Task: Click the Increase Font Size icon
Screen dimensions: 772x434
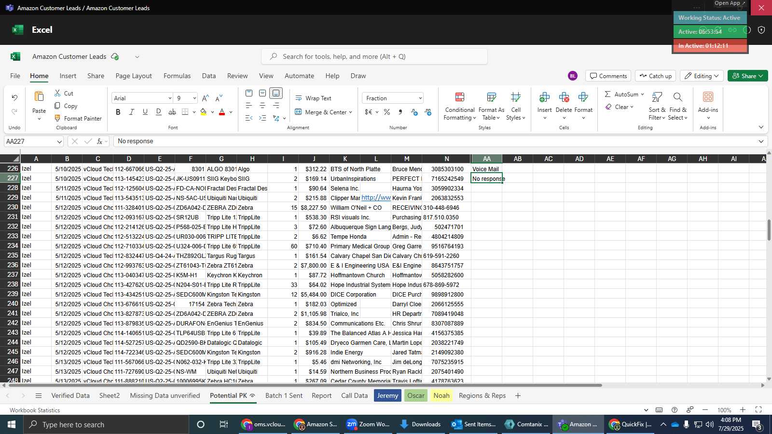Action: (206, 98)
